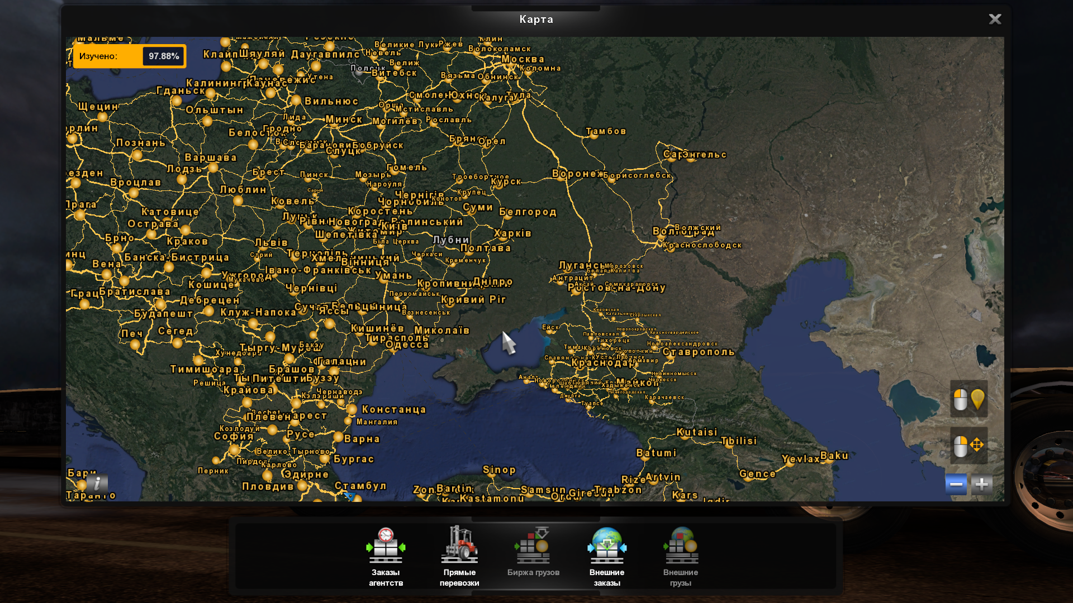
Task: Click Краков city label
Action: click(187, 241)
